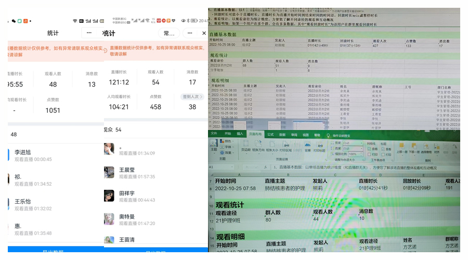This screenshot has width=468, height=260.
Task: Switch to the 审阅 review tab
Action: click(294, 135)
